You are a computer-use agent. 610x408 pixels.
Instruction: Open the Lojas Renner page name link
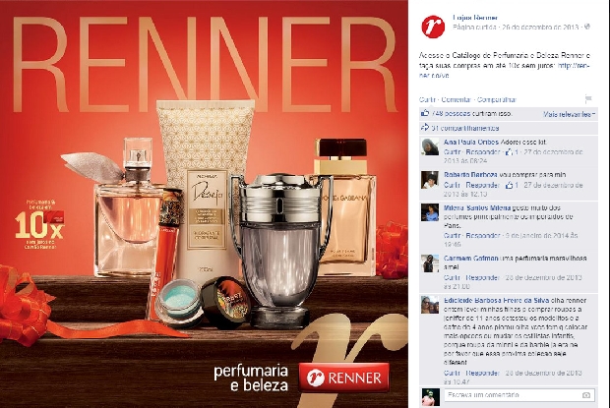(x=475, y=18)
